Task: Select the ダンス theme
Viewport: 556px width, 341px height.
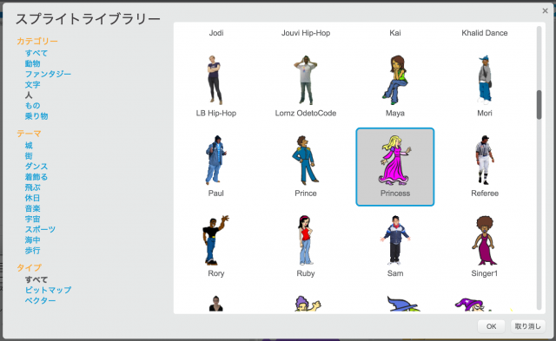Action: [36, 167]
